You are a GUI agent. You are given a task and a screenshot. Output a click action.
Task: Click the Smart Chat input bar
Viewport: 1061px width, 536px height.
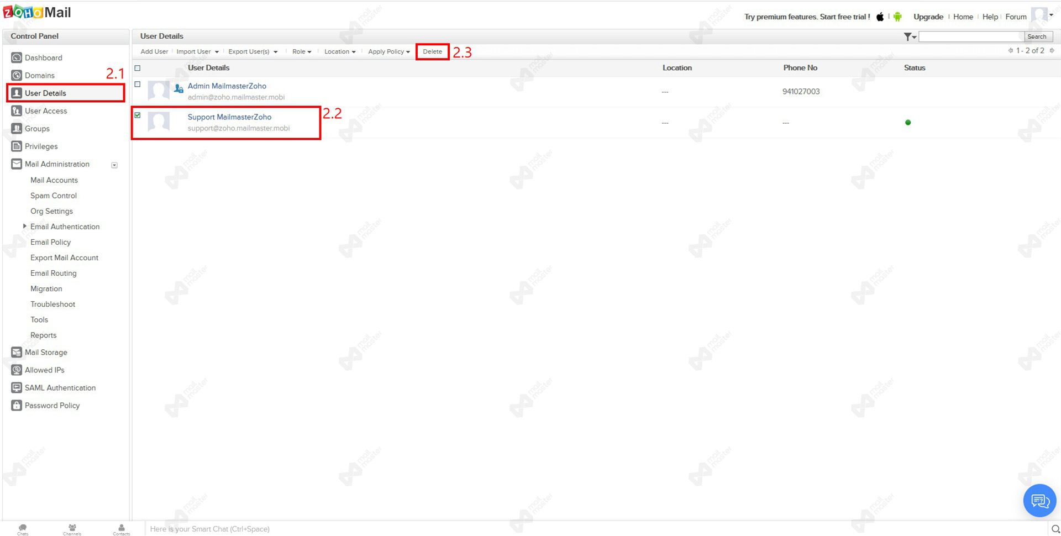point(597,529)
